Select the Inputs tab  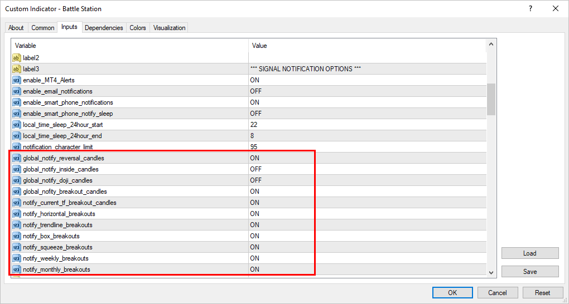pyautogui.click(x=69, y=27)
